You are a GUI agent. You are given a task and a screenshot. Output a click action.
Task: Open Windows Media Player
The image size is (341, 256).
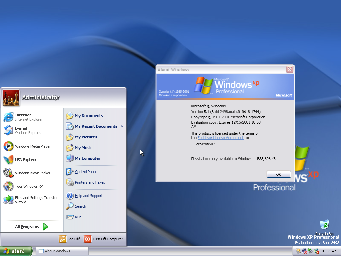coord(32,146)
